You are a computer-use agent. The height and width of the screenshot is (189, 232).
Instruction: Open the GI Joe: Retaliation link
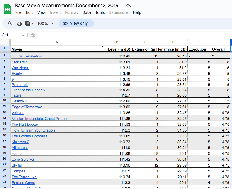27,56
